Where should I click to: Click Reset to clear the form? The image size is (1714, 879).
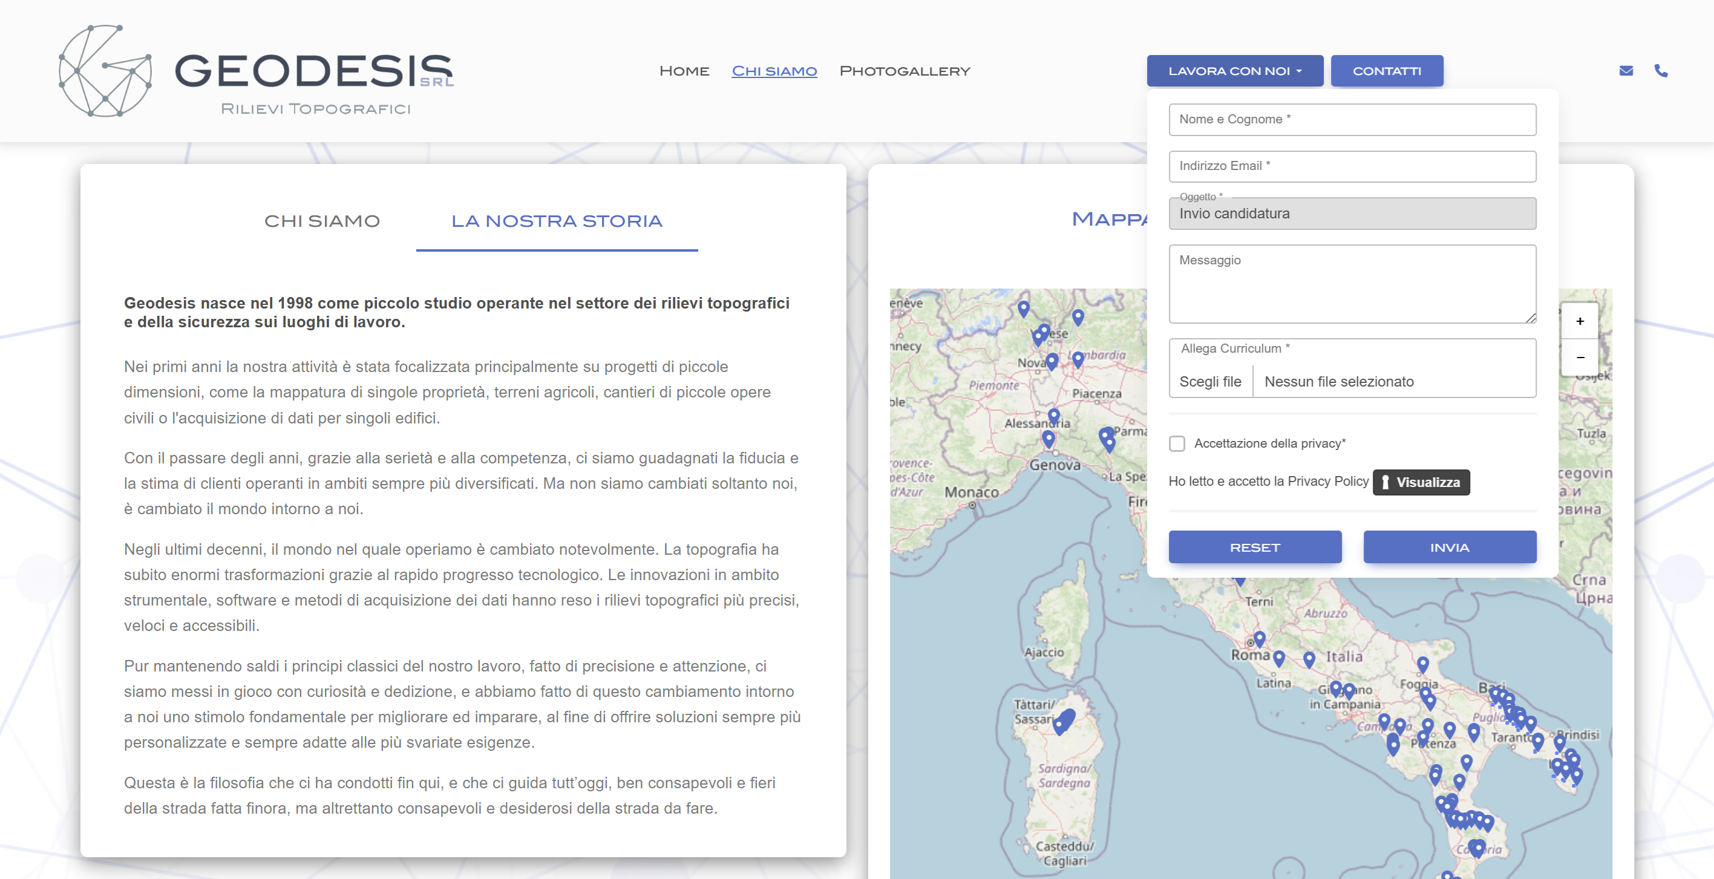(x=1255, y=546)
